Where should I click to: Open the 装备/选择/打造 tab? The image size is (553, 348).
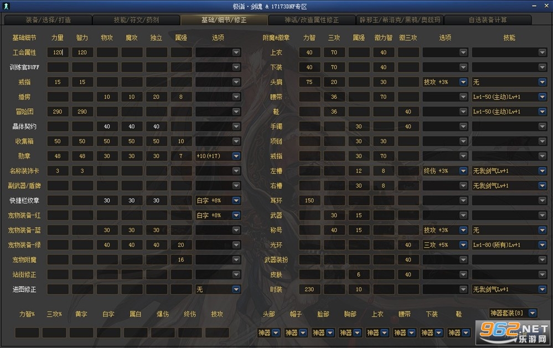48,20
